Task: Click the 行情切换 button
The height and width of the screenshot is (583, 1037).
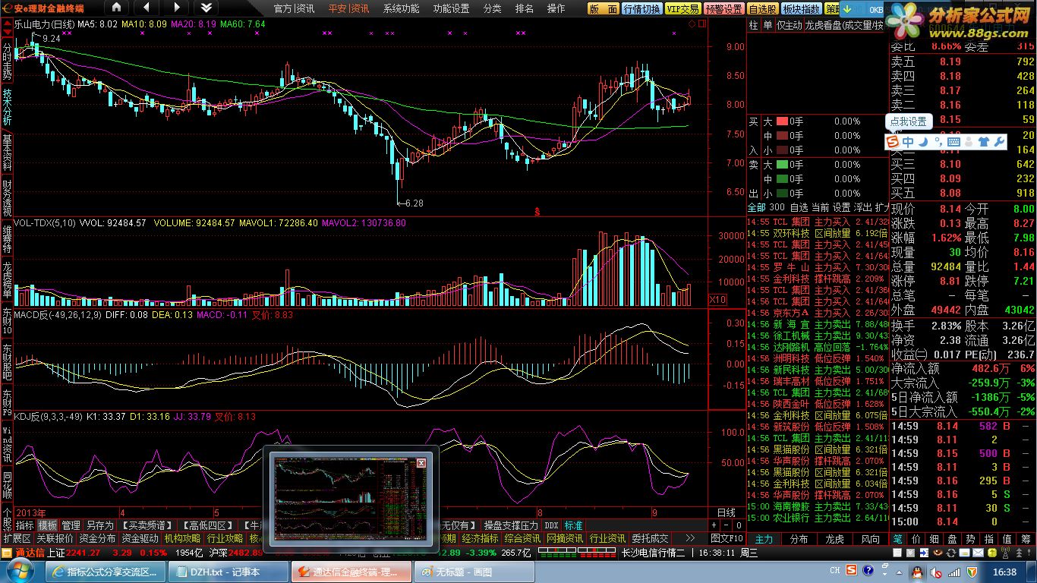Action: point(641,9)
